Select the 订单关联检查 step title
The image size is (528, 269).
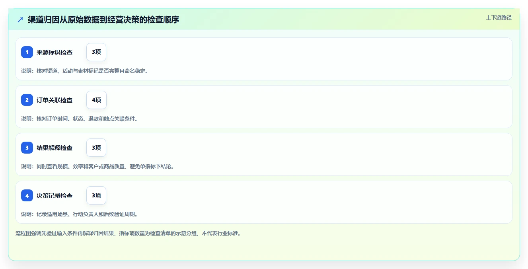coord(55,100)
